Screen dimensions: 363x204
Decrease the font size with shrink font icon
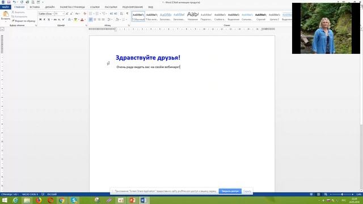[x=71, y=14]
